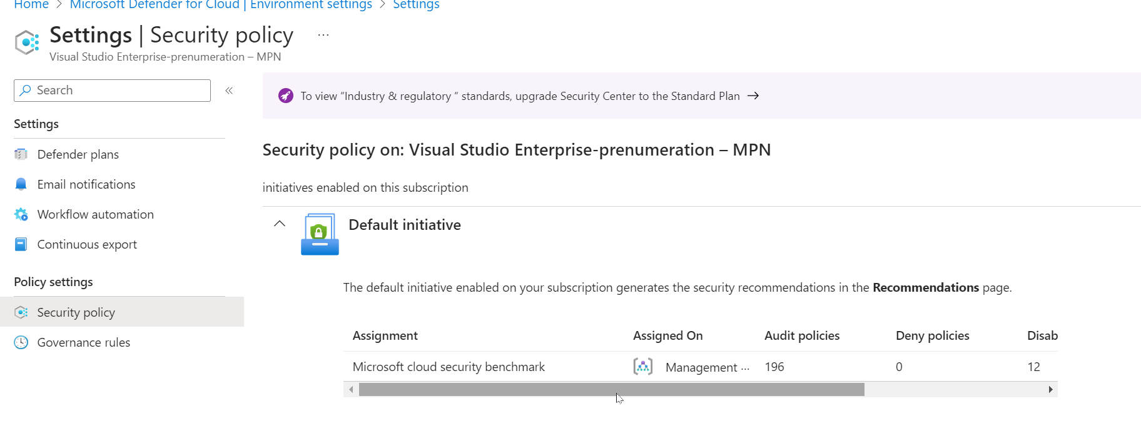
Task: Click the upgrade to Standard Plan arrow
Action: coord(753,96)
